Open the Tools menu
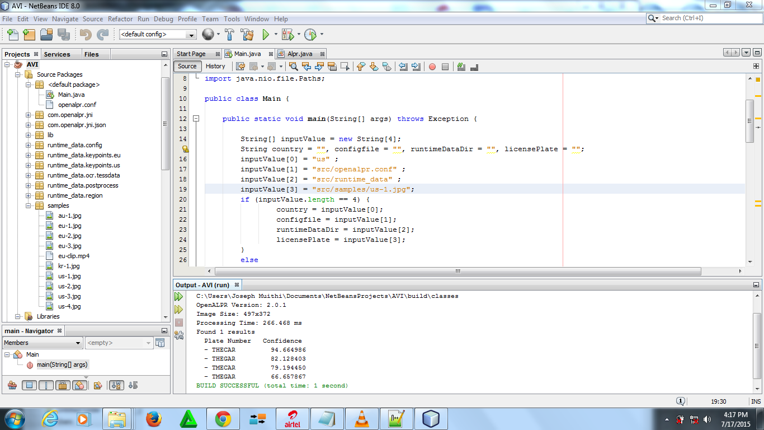 click(x=232, y=18)
